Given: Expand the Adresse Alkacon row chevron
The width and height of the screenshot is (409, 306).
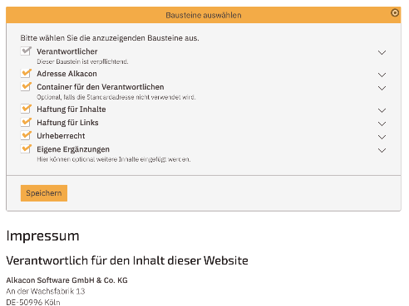Looking at the screenshot, I should tap(382, 75).
